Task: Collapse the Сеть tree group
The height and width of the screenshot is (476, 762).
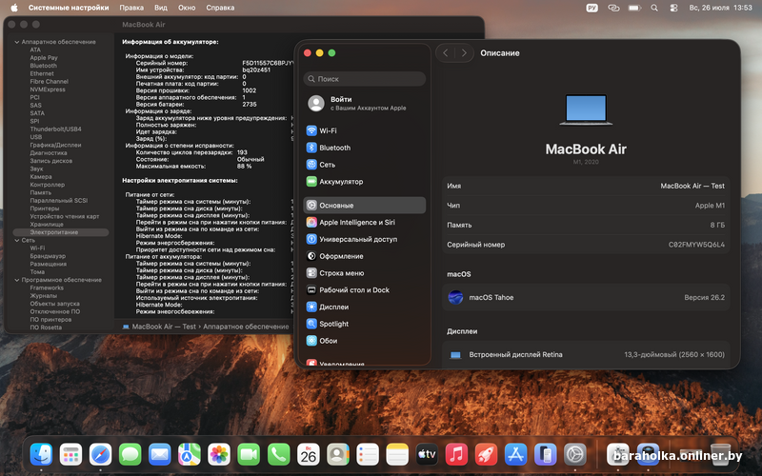Action: point(17,240)
